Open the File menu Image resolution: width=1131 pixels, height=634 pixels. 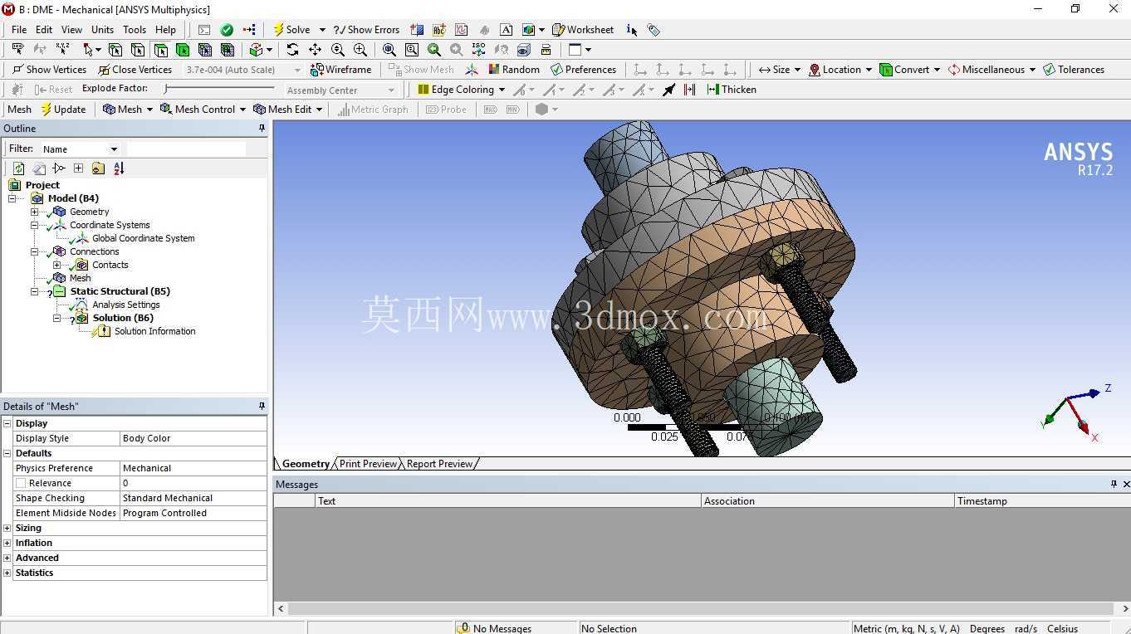pos(19,30)
